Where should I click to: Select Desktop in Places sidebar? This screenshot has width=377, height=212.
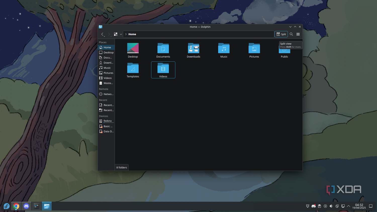point(106,52)
